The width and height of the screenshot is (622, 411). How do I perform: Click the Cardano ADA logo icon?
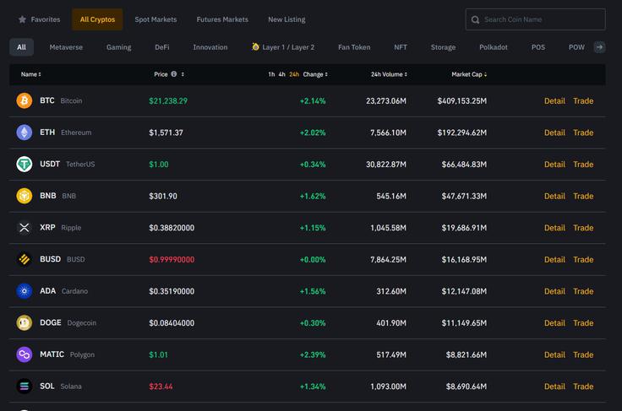click(x=25, y=291)
